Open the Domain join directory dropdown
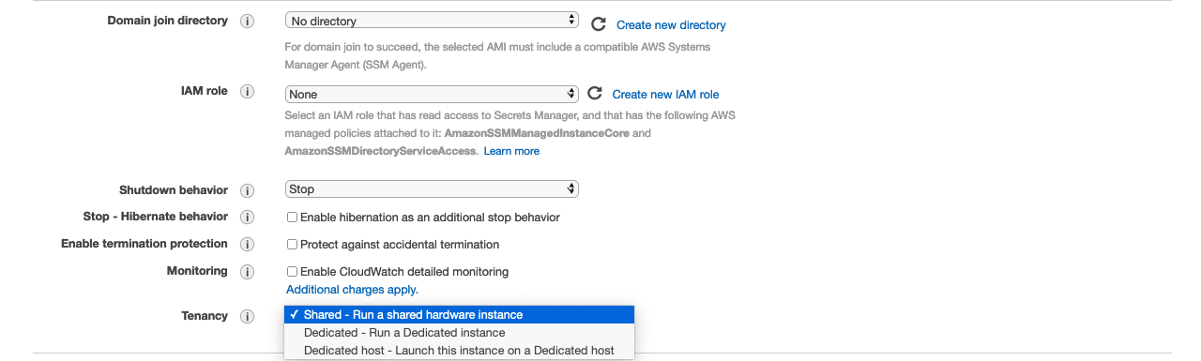Viewport: 1201px width, 361px height. point(432,20)
